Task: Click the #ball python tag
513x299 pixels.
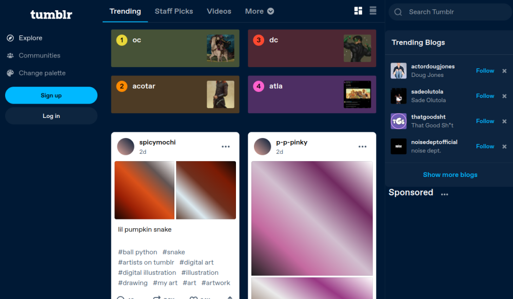Action: click(x=137, y=252)
